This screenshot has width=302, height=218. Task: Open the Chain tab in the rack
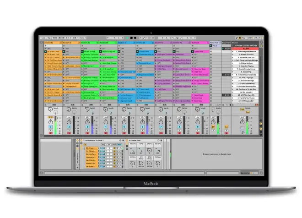(114, 144)
